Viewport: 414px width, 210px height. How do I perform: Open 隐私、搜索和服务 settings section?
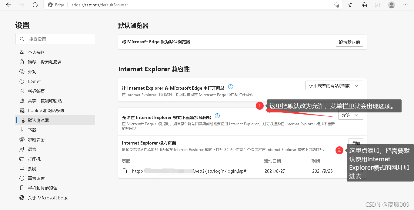pyautogui.click(x=55, y=62)
